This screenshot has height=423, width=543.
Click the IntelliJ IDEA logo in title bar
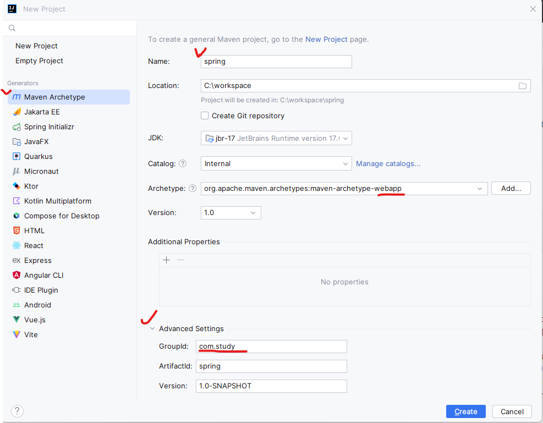pyautogui.click(x=12, y=9)
